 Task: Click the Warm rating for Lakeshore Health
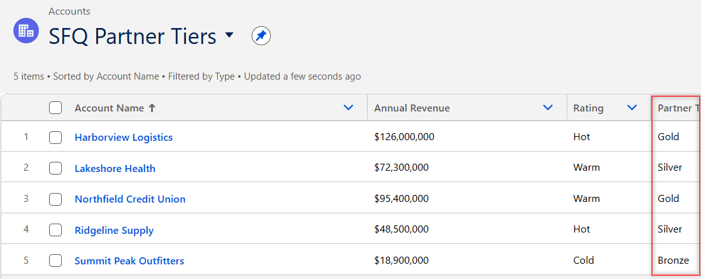point(586,168)
